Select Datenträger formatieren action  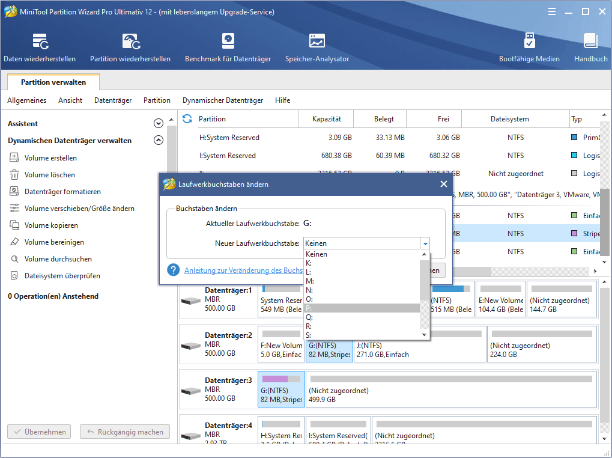coord(62,191)
